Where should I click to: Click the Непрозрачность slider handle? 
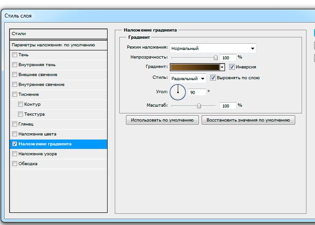[x=216, y=58]
